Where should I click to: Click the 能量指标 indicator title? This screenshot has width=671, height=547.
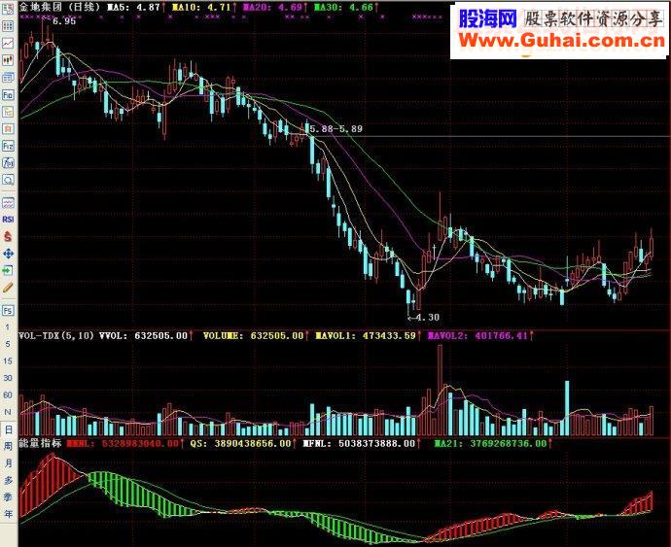41,443
